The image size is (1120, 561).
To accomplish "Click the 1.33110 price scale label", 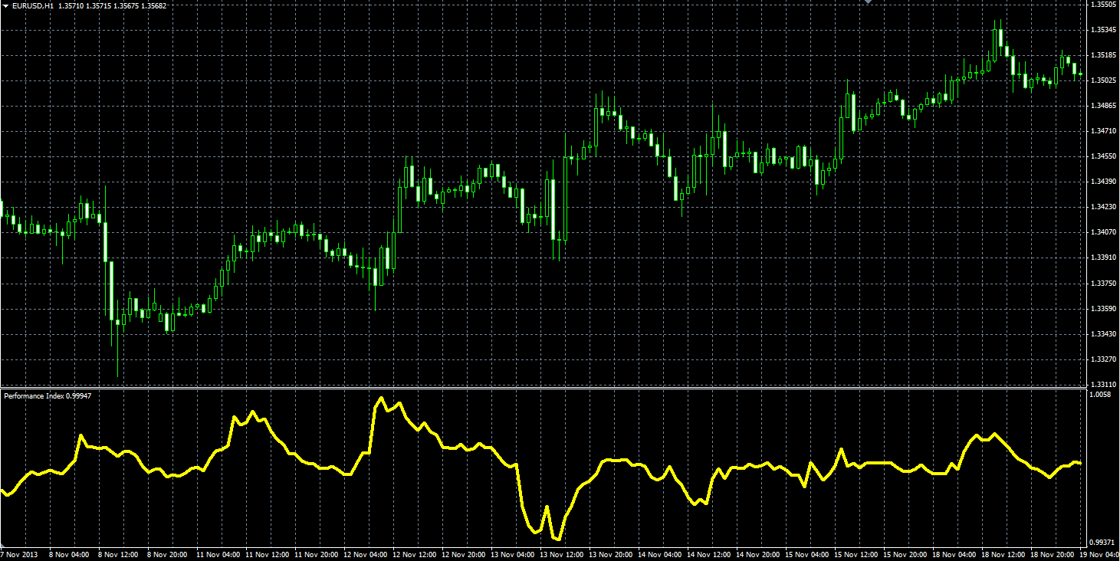I will 1102,384.
